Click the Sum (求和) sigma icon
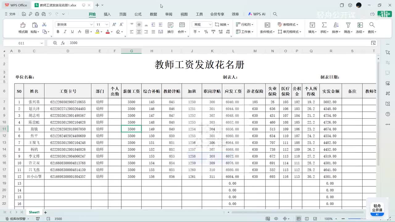The image size is (395, 222). [324, 25]
